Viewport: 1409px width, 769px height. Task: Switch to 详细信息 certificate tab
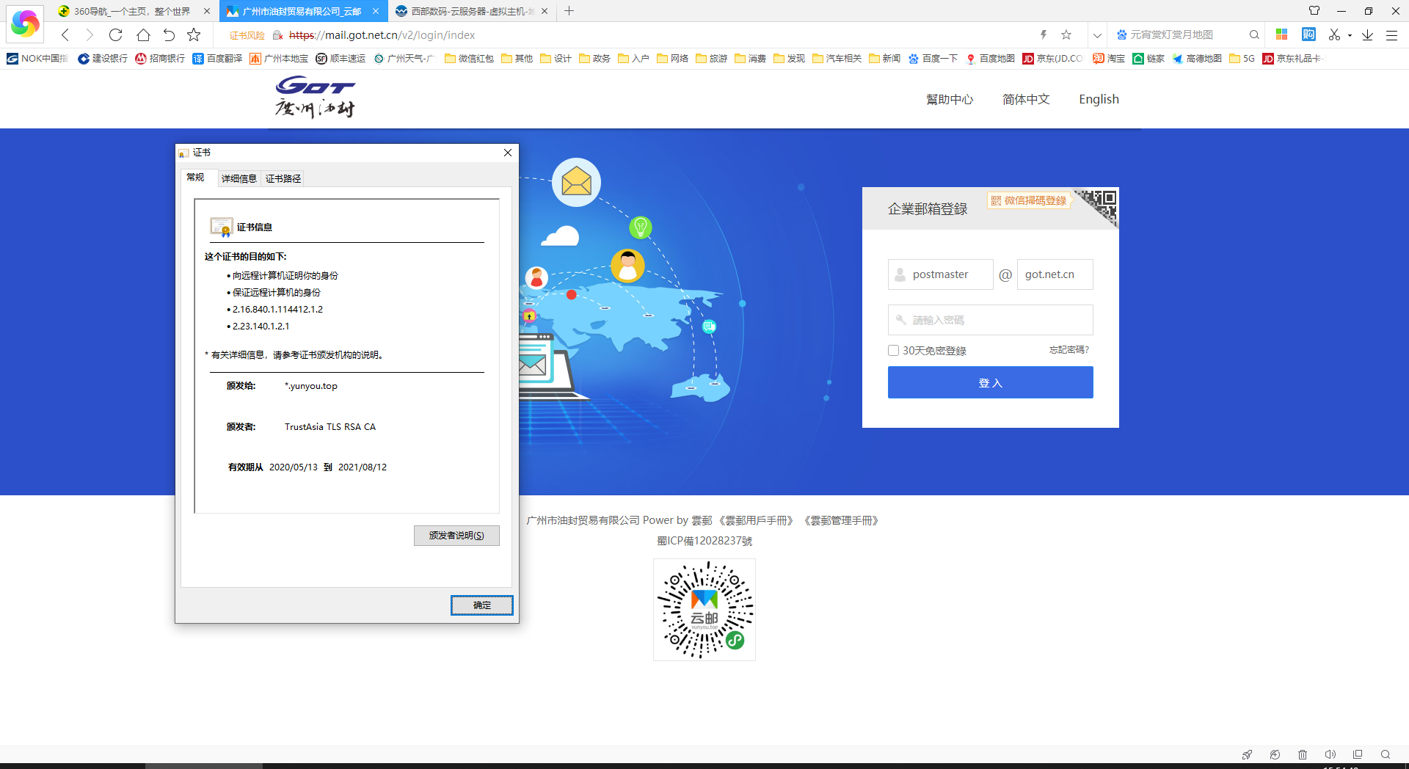pyautogui.click(x=239, y=178)
